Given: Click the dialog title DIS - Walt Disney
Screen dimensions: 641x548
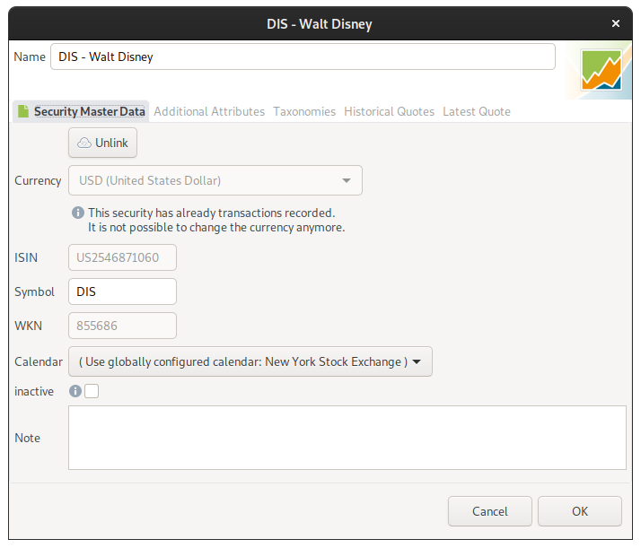Looking at the screenshot, I should (x=320, y=23).
